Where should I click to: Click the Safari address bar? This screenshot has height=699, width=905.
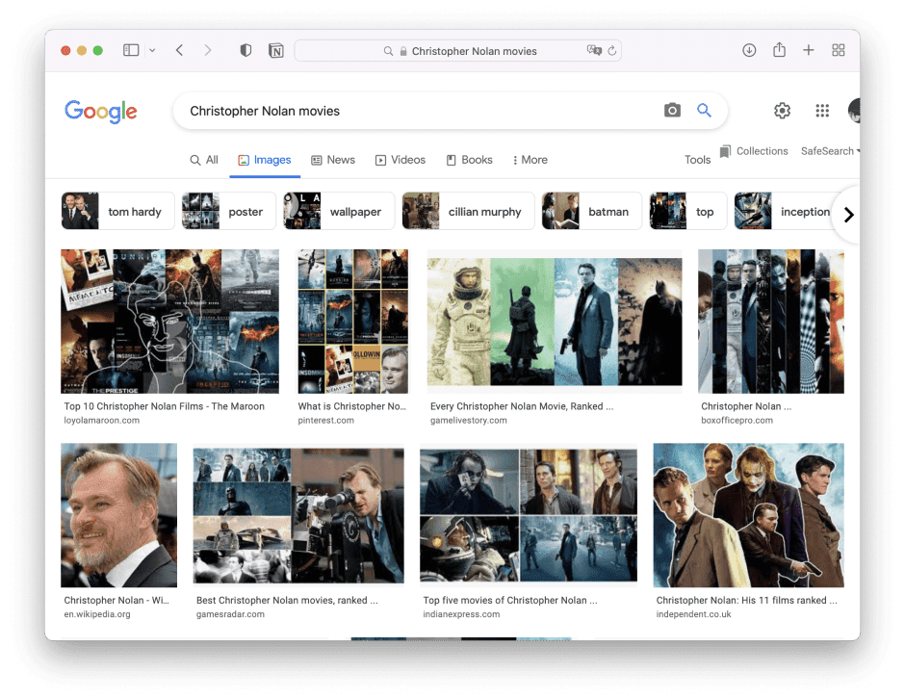pos(457,51)
